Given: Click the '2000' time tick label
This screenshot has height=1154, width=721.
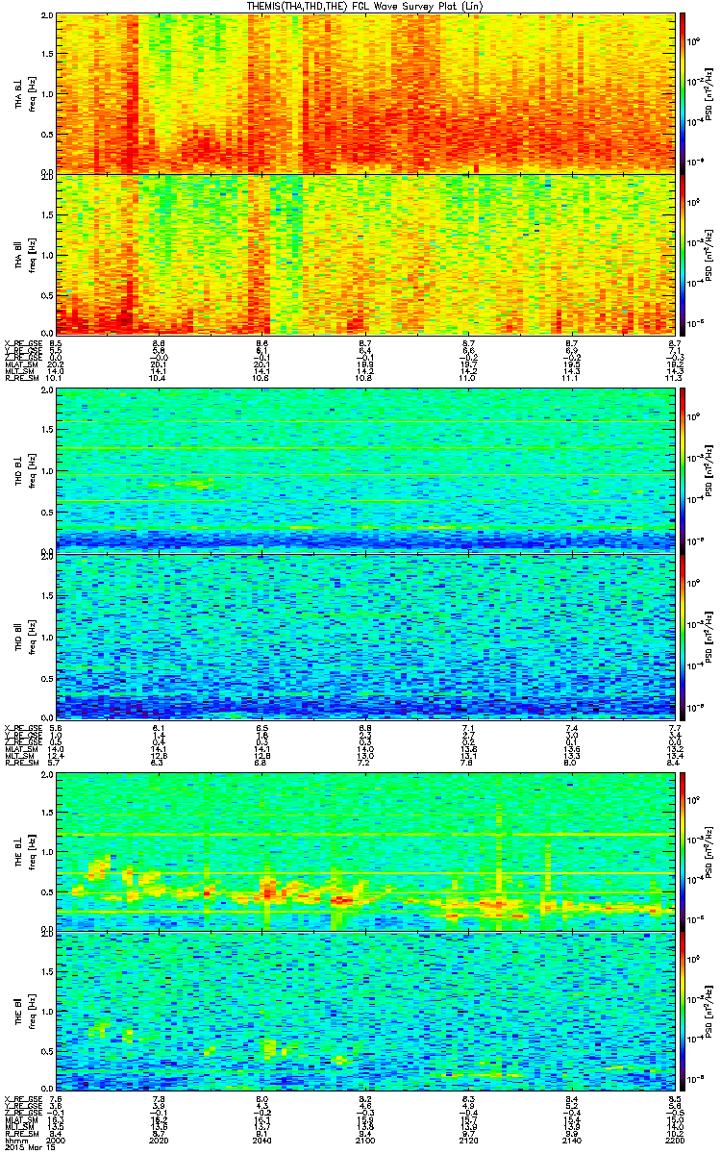Looking at the screenshot, I should (55, 1140).
